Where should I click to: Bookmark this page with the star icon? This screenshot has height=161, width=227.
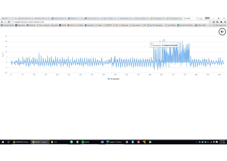click(210, 22)
